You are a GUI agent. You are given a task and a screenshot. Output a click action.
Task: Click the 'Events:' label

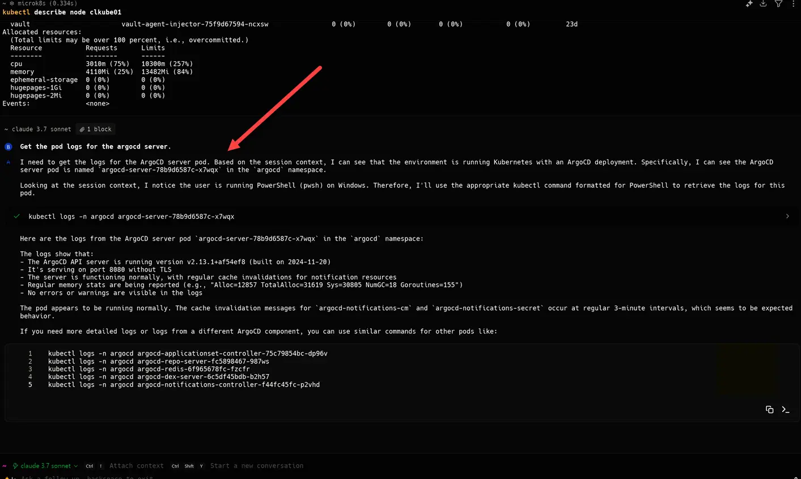[16, 104]
